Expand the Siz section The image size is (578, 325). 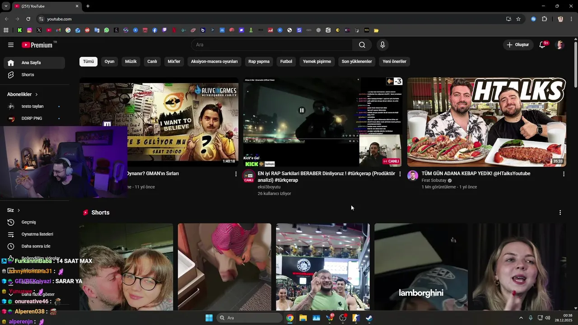(x=14, y=210)
